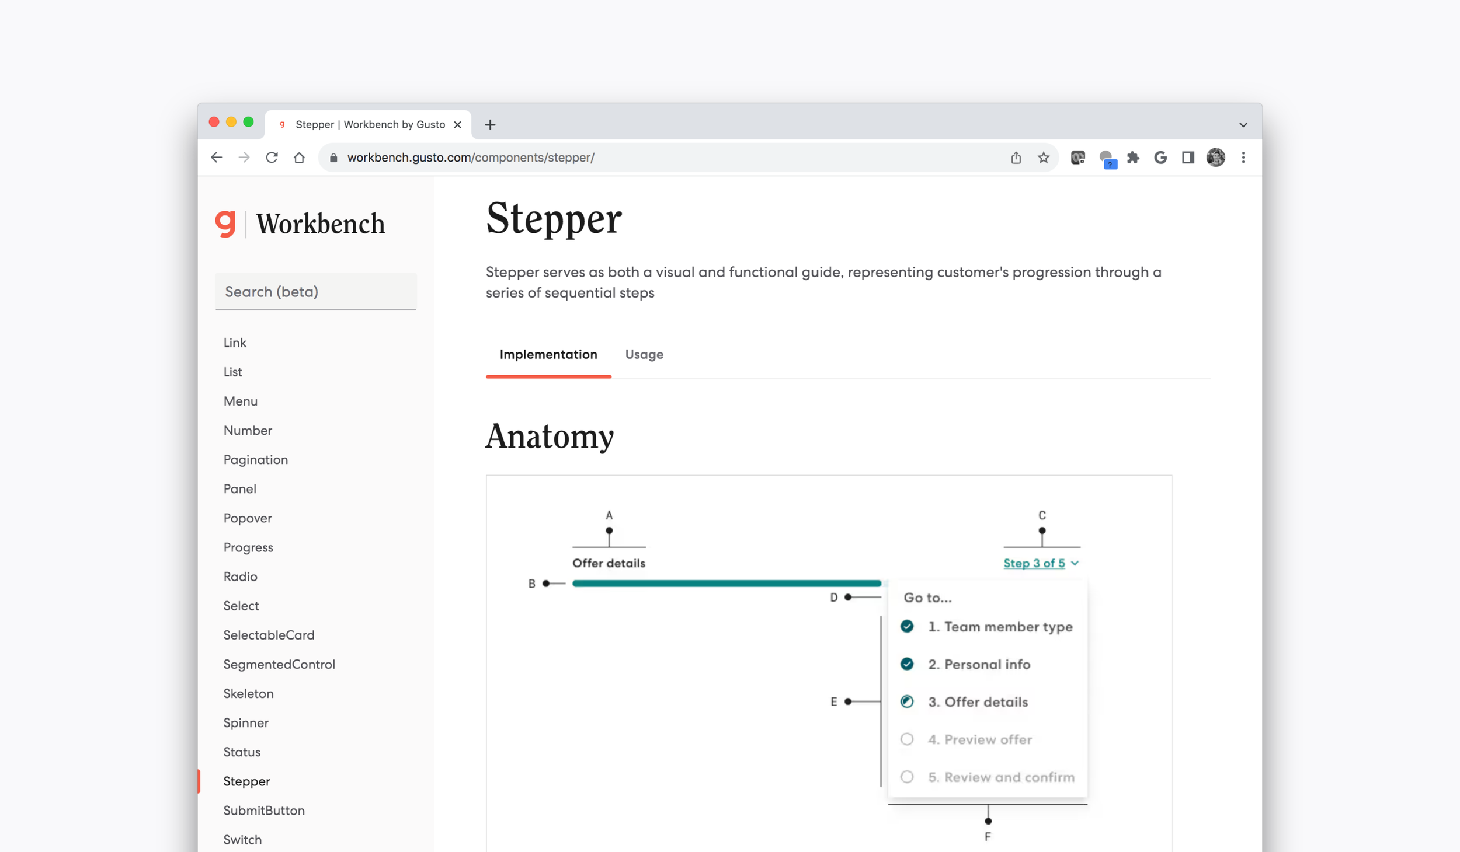Click the Gusto g logo
This screenshot has height=852, width=1460.
click(225, 224)
